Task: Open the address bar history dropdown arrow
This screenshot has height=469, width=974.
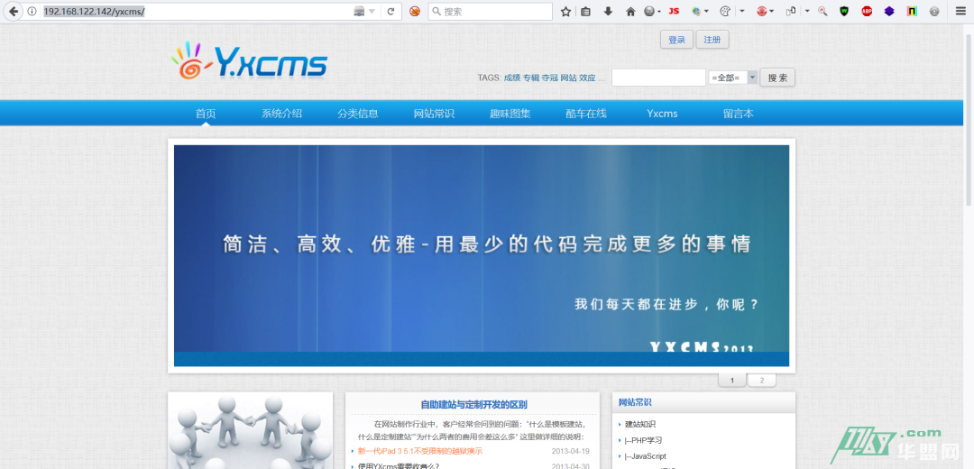Action: coord(372,11)
